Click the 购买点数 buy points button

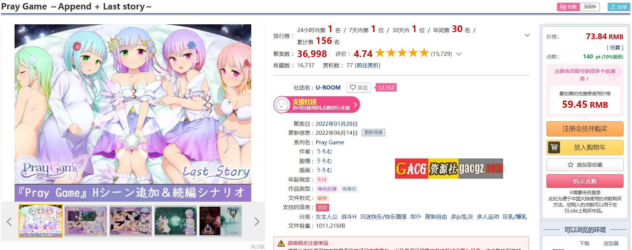coord(585,181)
